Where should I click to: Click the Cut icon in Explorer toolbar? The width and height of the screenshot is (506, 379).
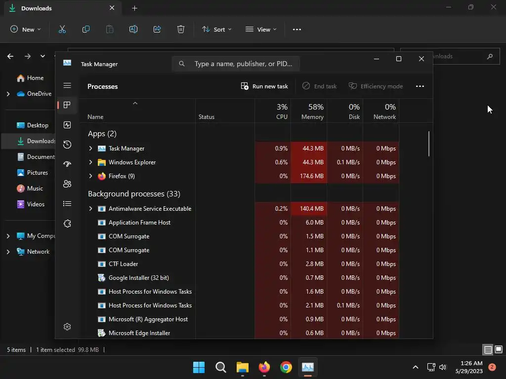[x=62, y=29]
